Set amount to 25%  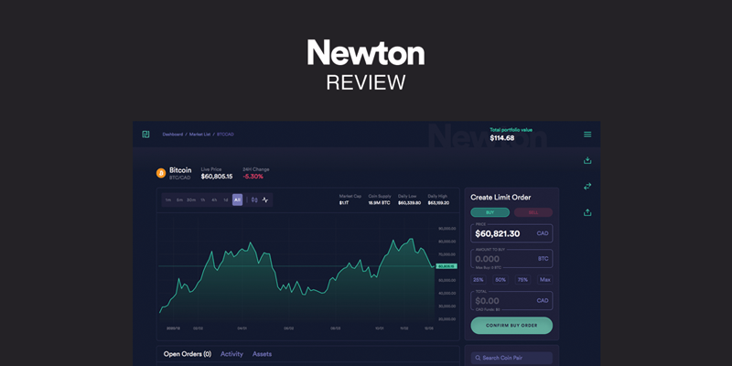coord(479,280)
